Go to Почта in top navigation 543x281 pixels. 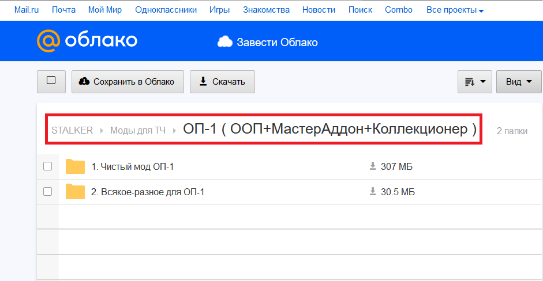coord(63,10)
